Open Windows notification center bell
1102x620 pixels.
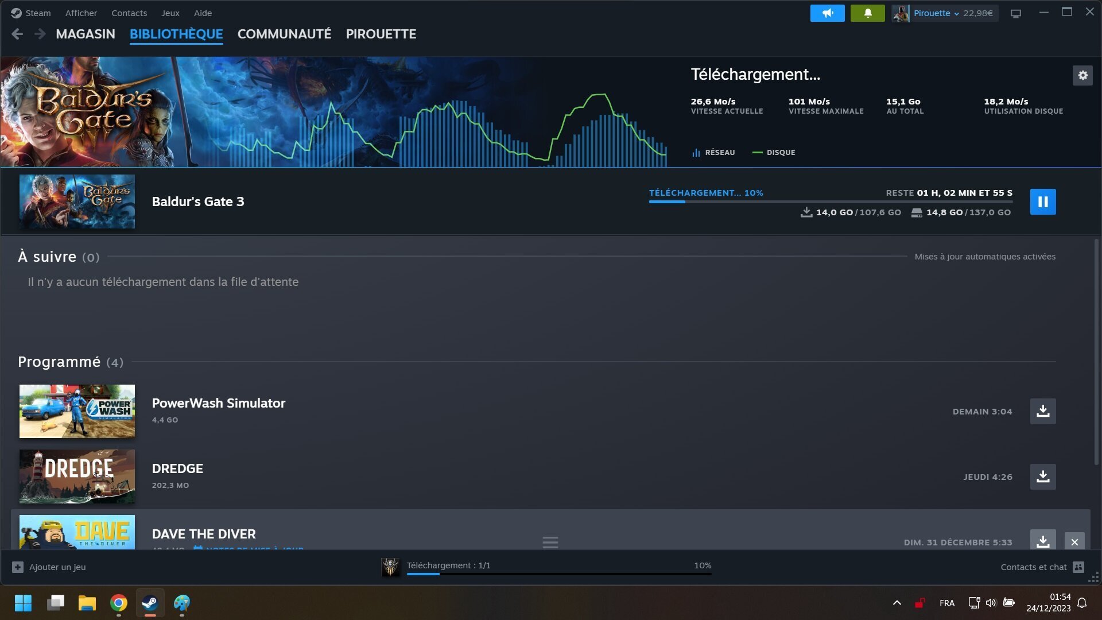[x=1082, y=603]
